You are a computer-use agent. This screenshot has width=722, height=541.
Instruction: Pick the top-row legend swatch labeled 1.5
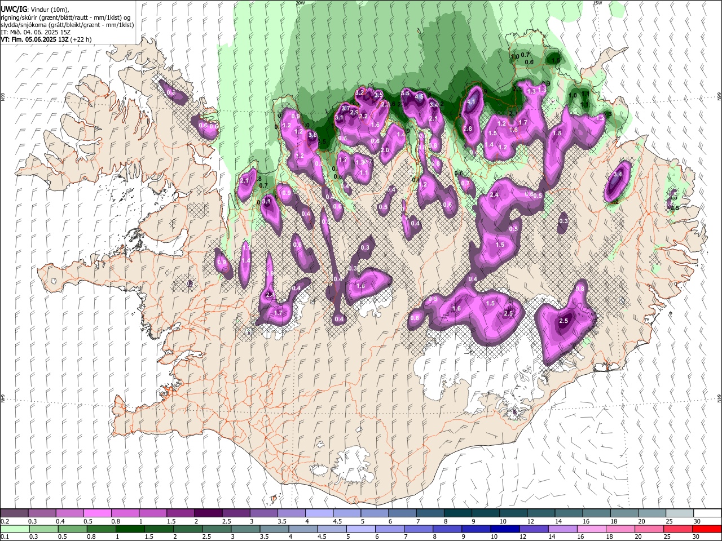pos(180,513)
